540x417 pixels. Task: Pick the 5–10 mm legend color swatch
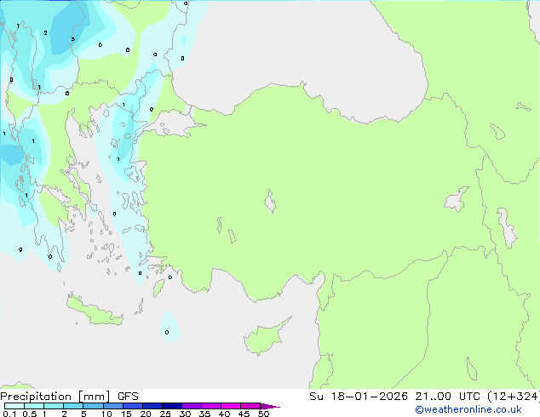click(x=93, y=406)
